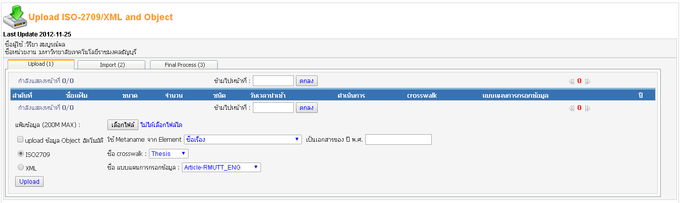Enable the upload Object automatically checkbox
Viewport: 680px width, 203px height.
[x=20, y=140]
